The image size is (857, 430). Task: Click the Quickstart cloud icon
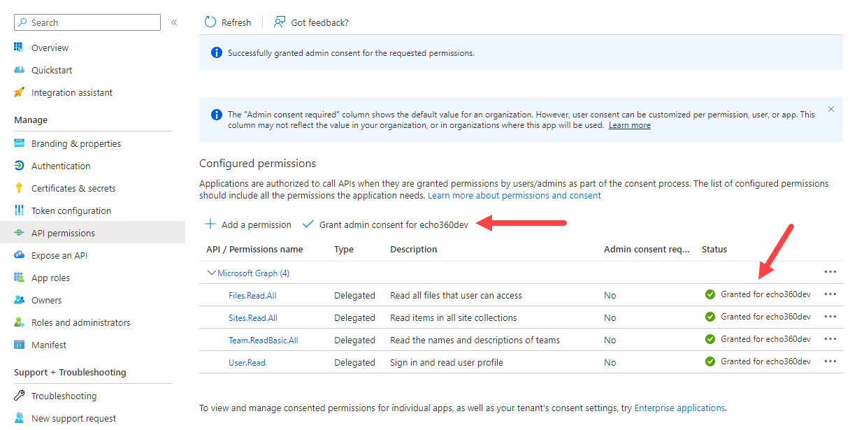(19, 70)
